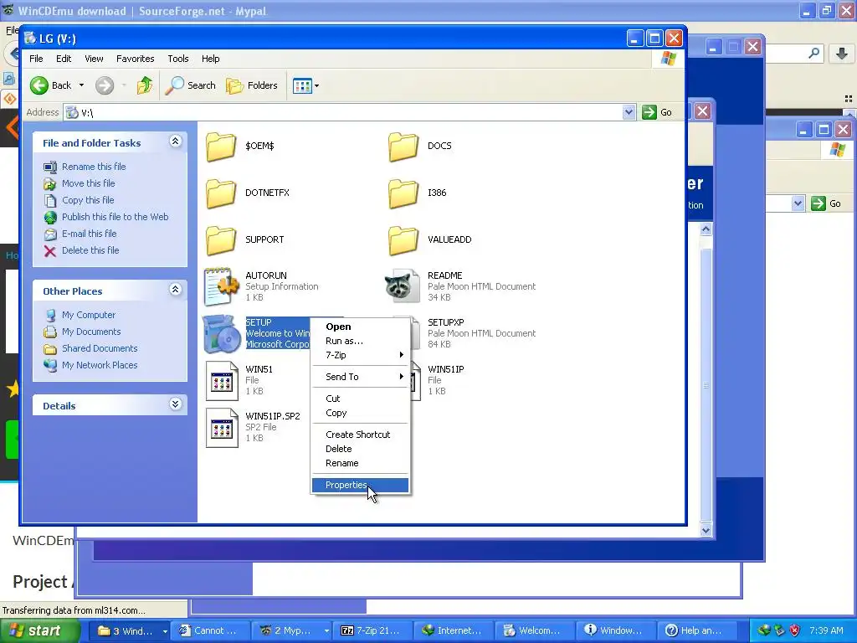Collapse the File and Folder Tasks panel
This screenshot has width=857, height=643.
175,141
